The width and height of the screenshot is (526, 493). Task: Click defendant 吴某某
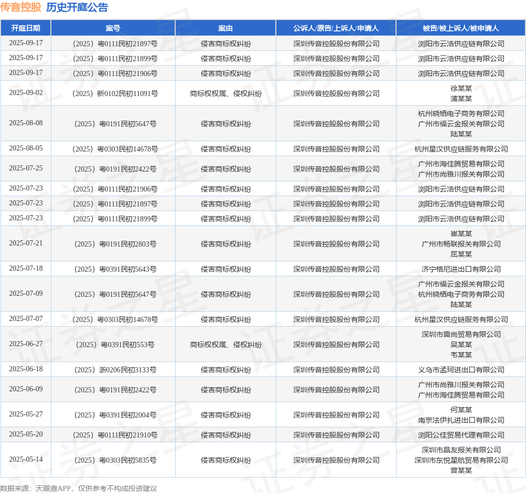pos(461,345)
